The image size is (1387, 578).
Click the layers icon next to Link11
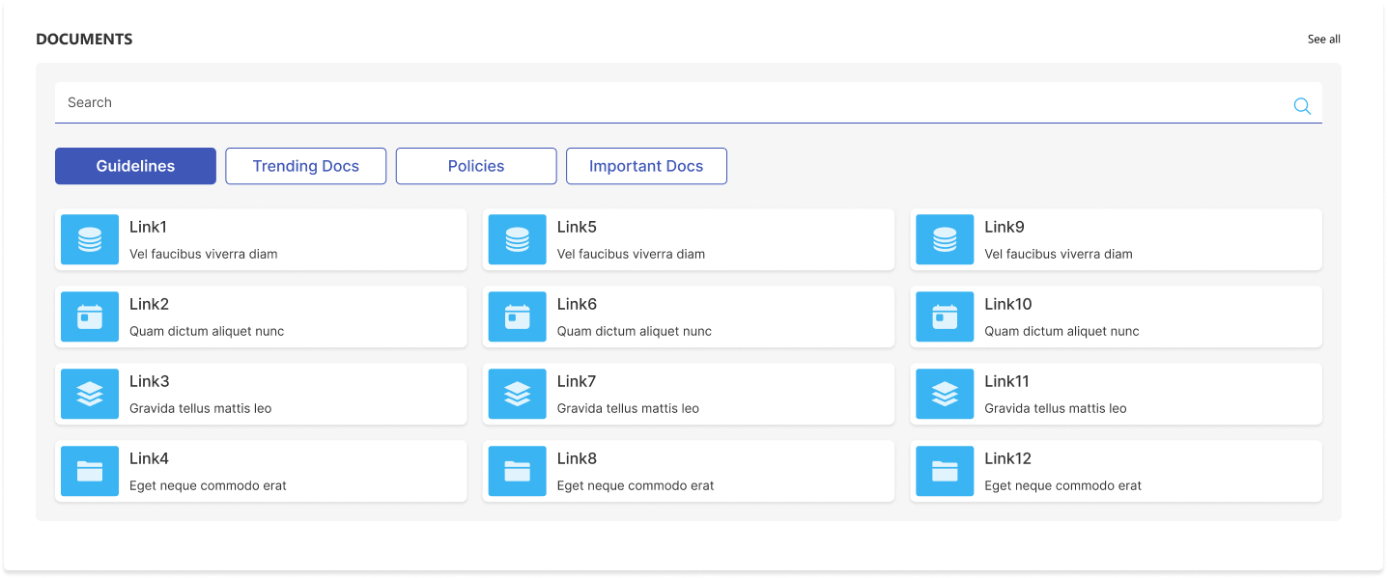click(944, 394)
